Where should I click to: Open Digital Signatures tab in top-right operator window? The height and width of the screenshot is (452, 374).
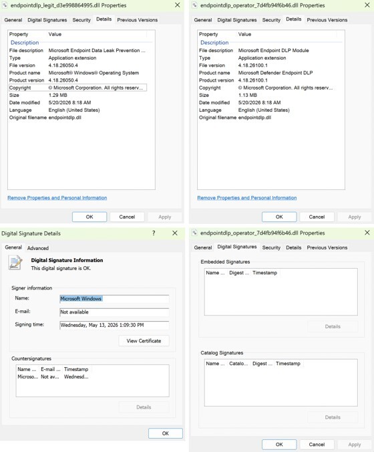(237, 20)
